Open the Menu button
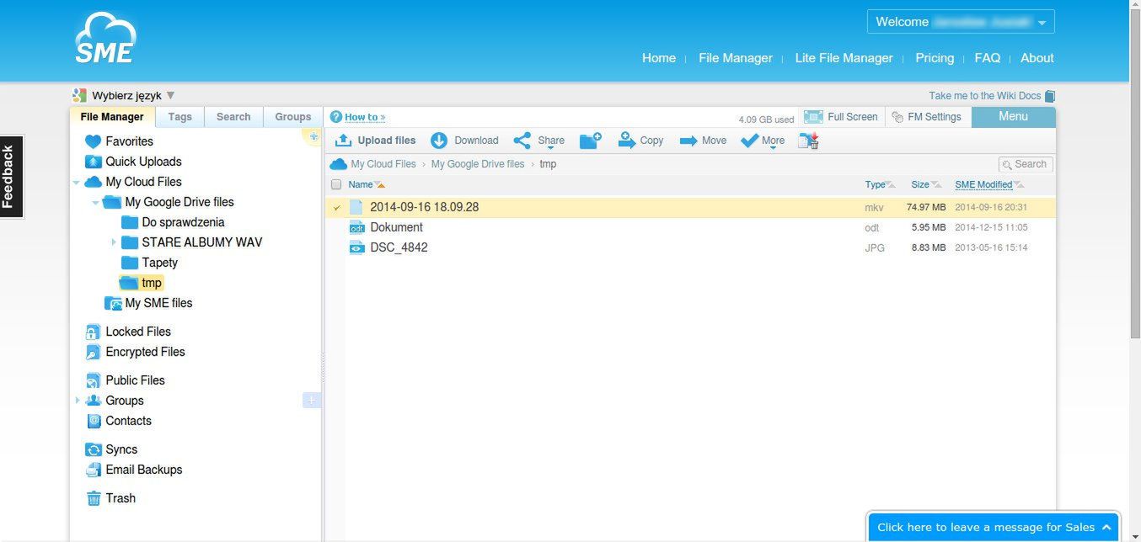This screenshot has height=542, width=1141. point(1013,117)
